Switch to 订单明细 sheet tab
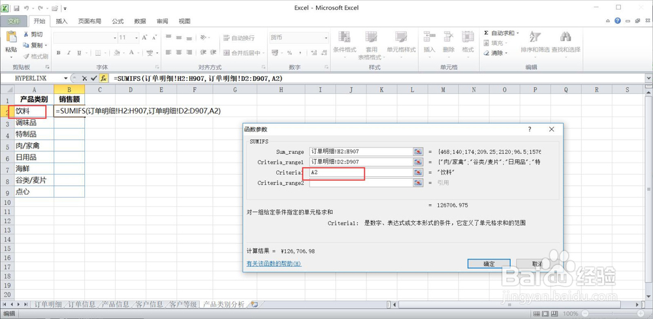This screenshot has height=319, width=653. pyautogui.click(x=48, y=304)
